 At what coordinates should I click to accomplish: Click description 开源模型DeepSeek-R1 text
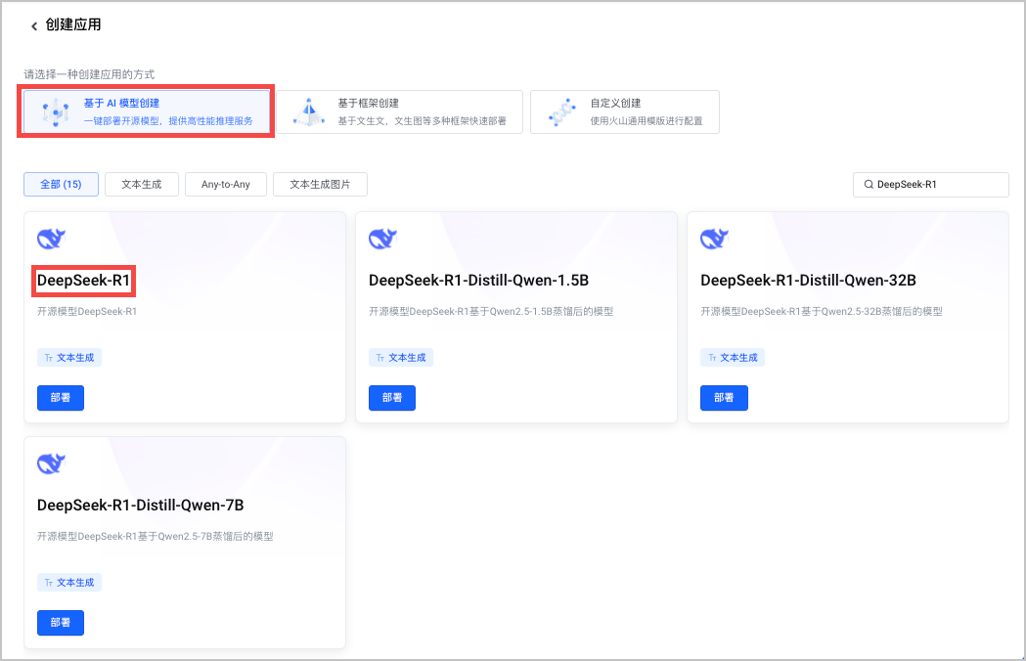point(87,312)
